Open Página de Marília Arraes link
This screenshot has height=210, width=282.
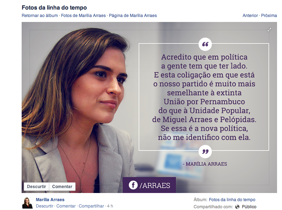point(133,16)
